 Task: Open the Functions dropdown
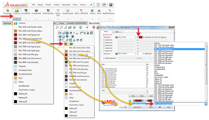click(x=143, y=58)
